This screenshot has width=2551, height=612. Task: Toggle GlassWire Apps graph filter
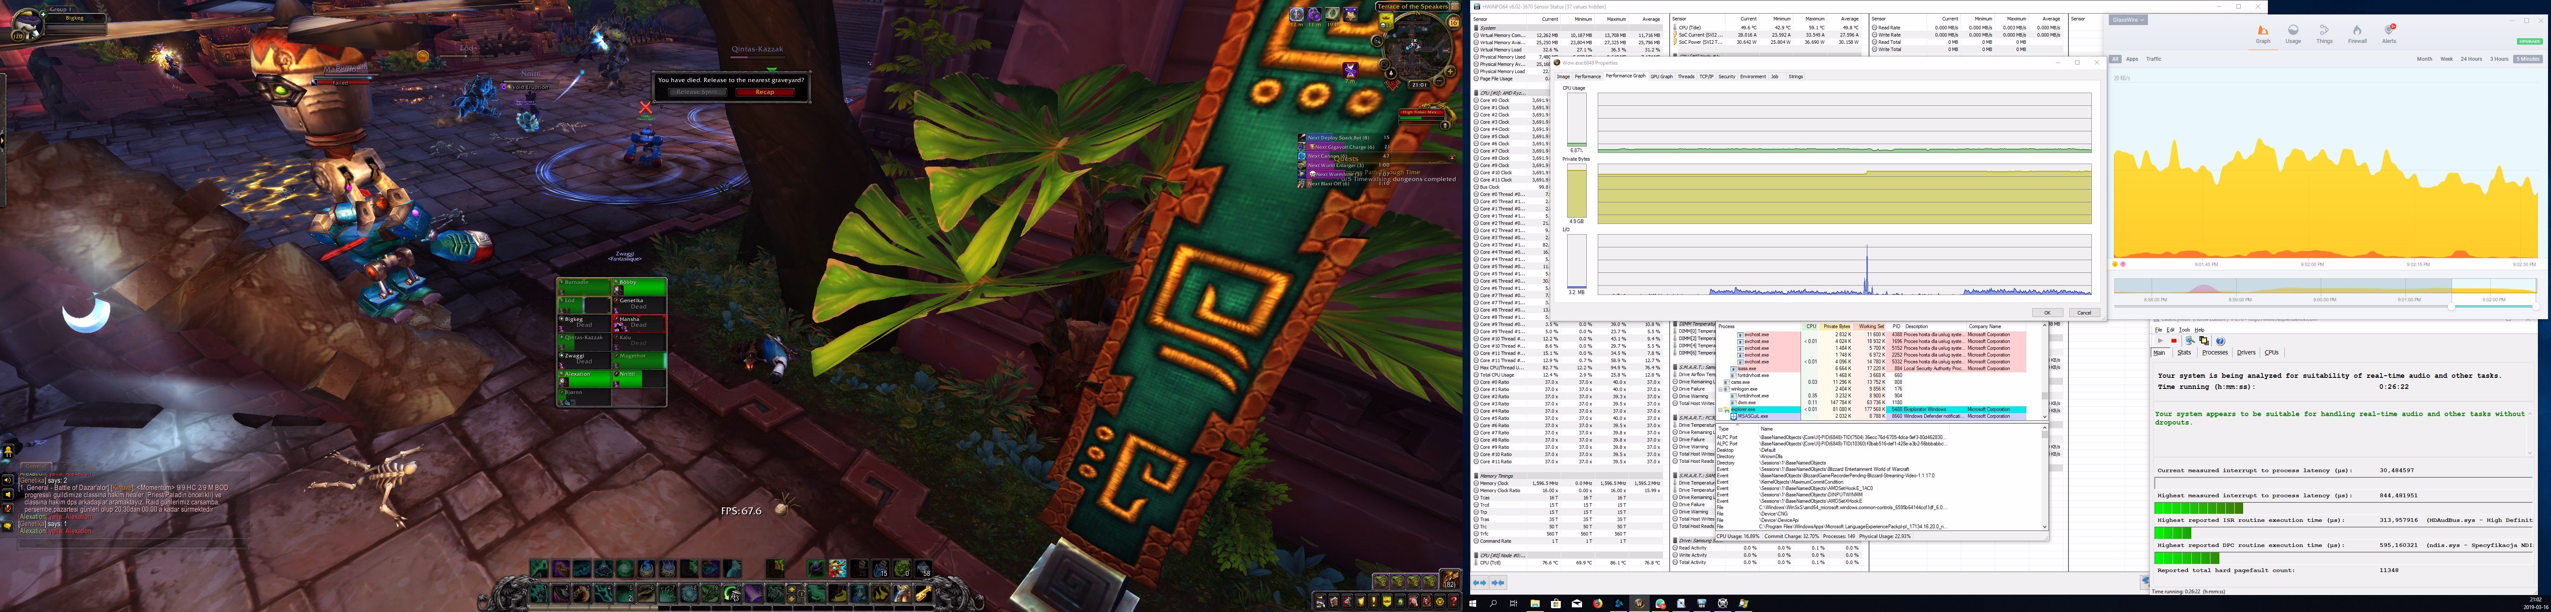pos(2132,59)
